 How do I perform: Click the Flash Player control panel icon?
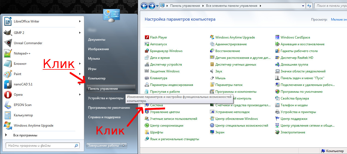pos(147,37)
